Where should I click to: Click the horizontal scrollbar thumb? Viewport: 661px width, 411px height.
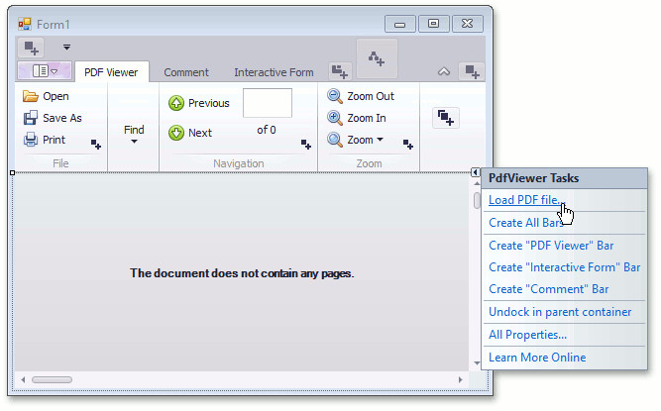click(x=52, y=380)
